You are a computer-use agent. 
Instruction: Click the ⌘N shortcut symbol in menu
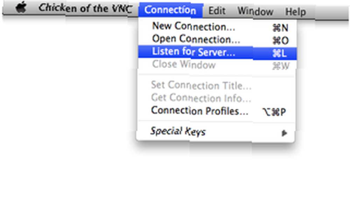click(x=281, y=28)
